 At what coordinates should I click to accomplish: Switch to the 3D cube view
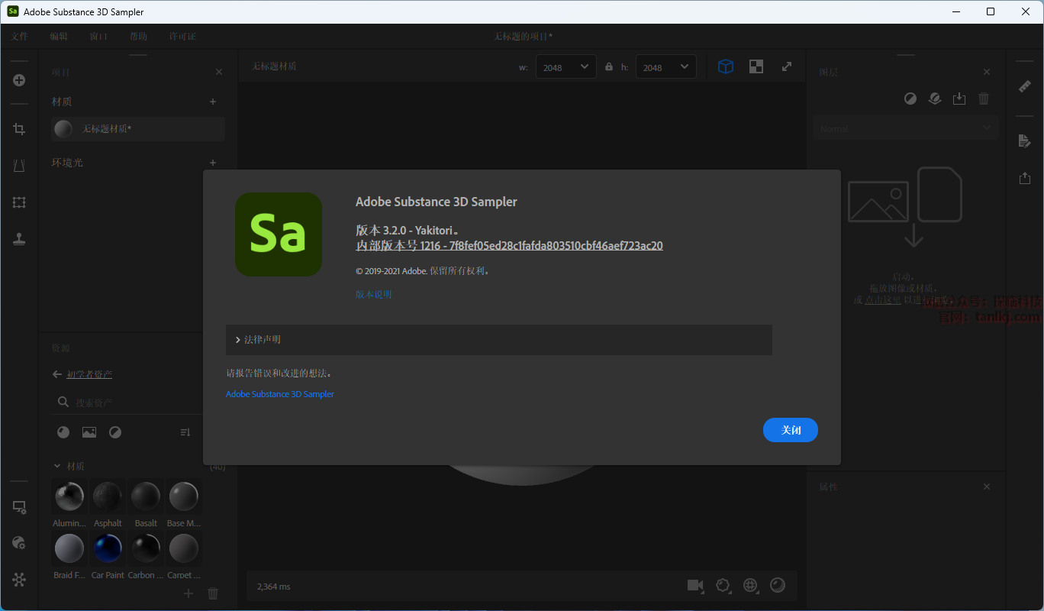click(x=726, y=66)
